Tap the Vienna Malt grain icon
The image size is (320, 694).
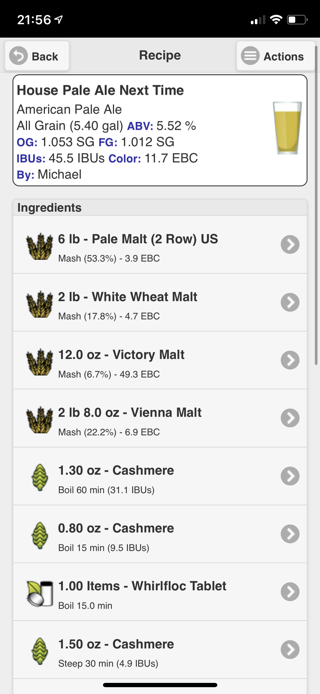point(40,420)
